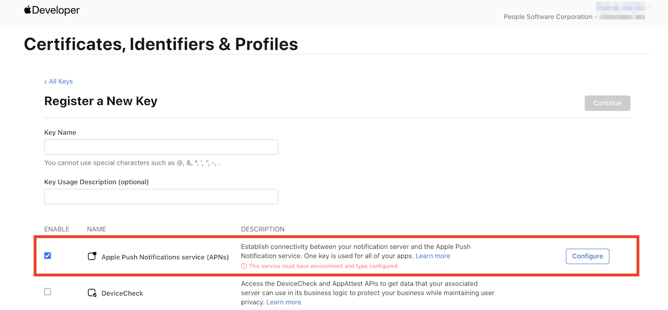Click the Key Usage Description field

[x=161, y=197]
